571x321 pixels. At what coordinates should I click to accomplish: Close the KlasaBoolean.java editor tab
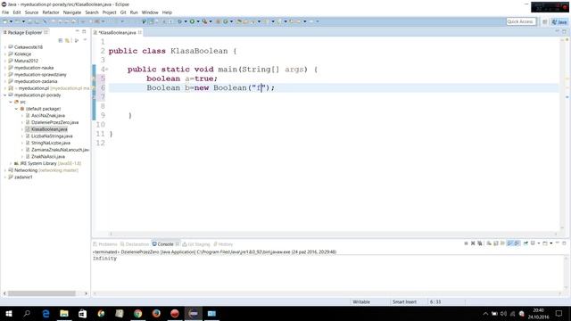point(140,32)
